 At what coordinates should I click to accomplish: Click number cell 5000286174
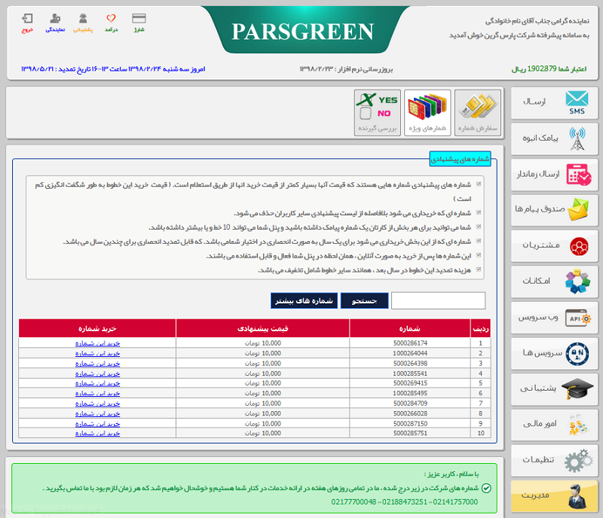[410, 343]
